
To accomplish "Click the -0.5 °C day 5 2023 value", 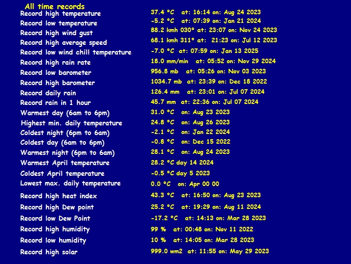I will [180, 173].
